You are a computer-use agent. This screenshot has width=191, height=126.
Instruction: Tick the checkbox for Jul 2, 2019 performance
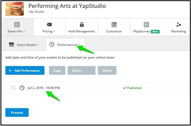click(x=14, y=88)
